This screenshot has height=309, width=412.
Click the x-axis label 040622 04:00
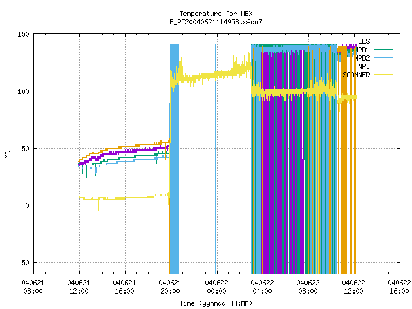[x=262, y=287]
